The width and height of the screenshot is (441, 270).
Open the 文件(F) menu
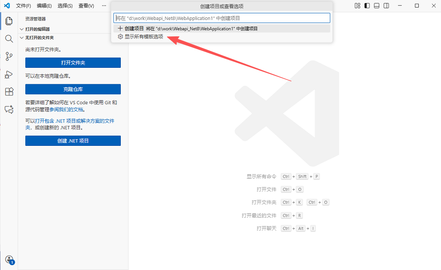point(24,6)
